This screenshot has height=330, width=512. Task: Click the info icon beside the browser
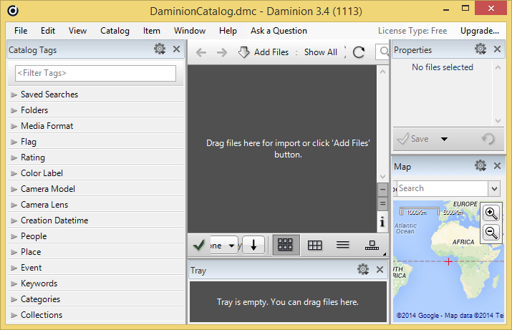point(382,223)
